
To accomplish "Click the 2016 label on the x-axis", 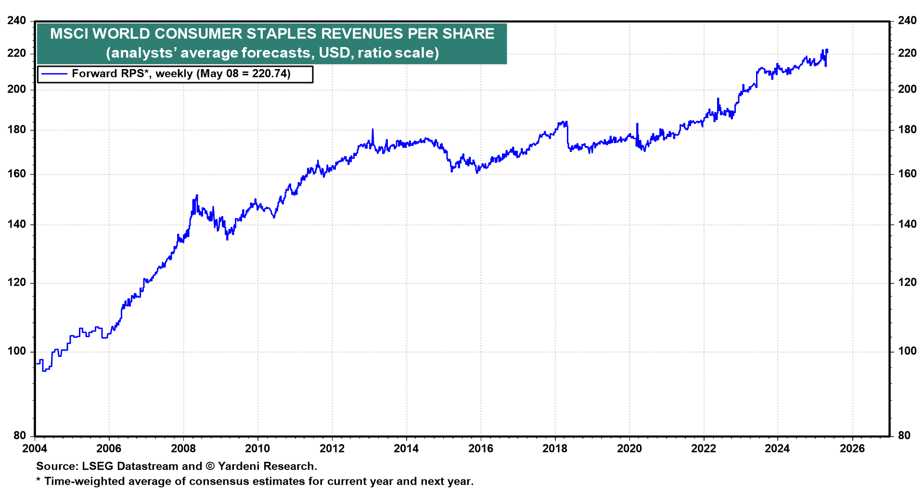I will pyautogui.click(x=481, y=449).
